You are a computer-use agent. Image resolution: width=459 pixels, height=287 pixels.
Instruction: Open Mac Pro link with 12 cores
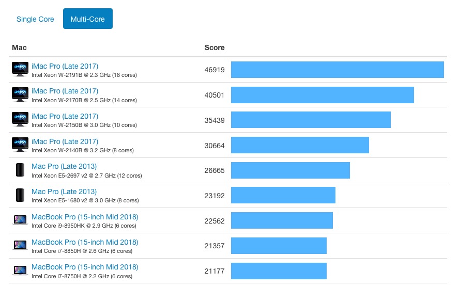tap(64, 167)
